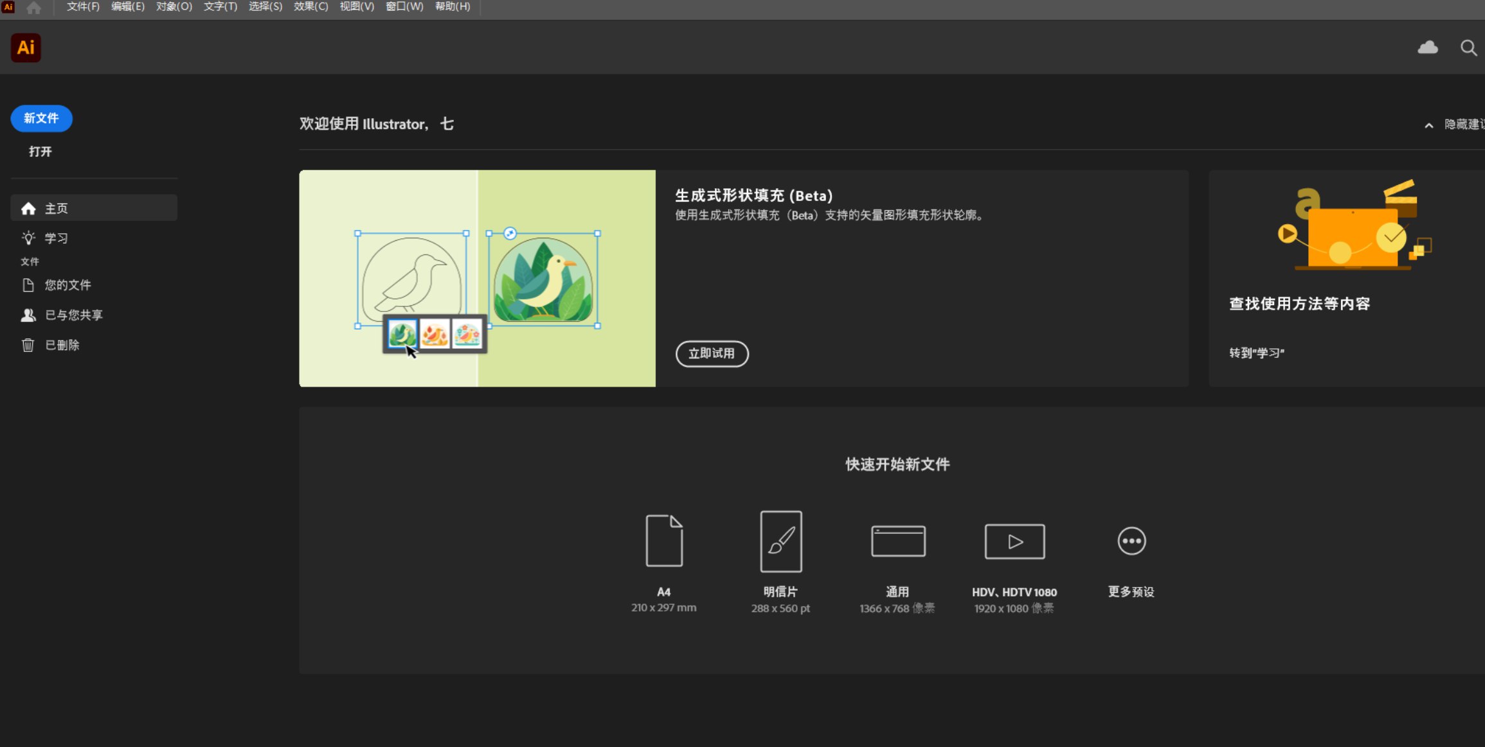Click the 打开 button
Screen dimensions: 1485x747
tap(40, 152)
